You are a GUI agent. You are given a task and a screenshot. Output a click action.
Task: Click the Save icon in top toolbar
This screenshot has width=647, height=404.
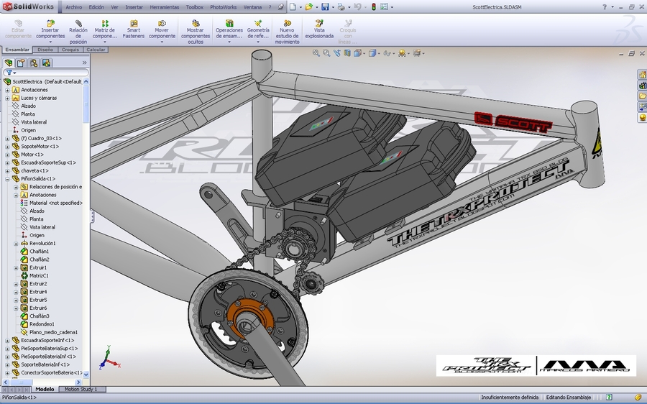tap(325, 6)
